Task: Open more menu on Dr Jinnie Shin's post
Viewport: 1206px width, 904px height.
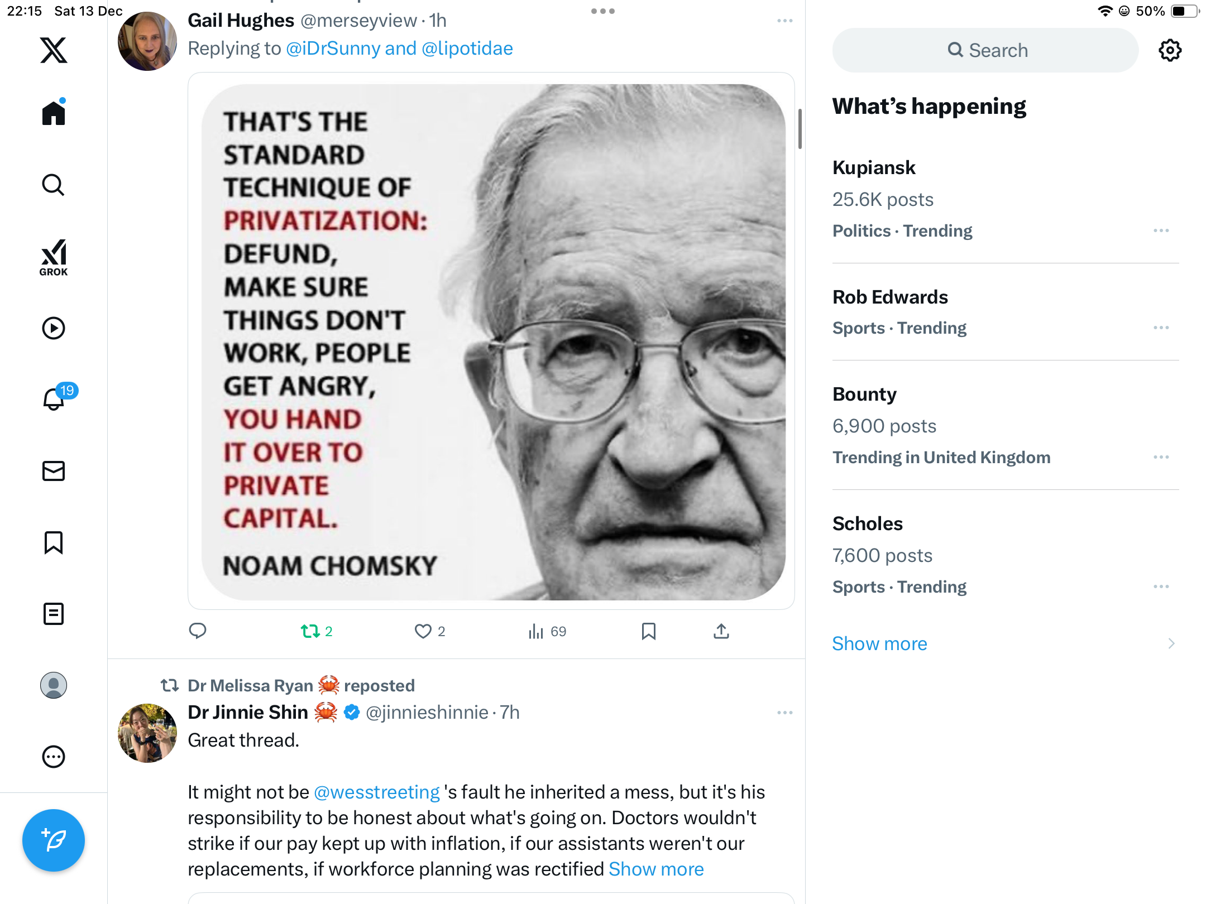Action: [784, 713]
